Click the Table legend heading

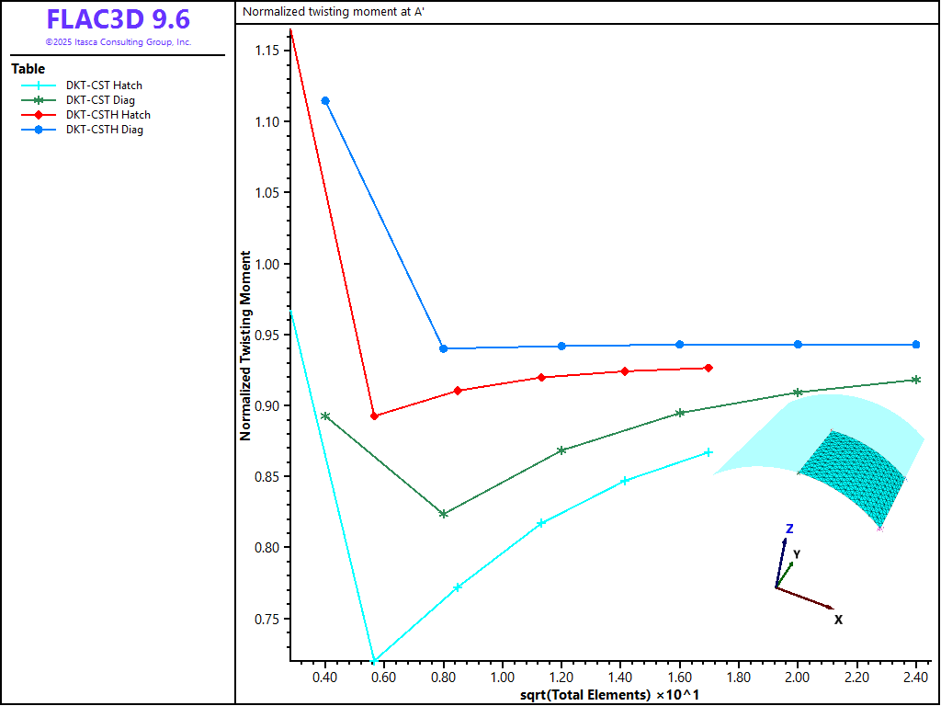28,69
